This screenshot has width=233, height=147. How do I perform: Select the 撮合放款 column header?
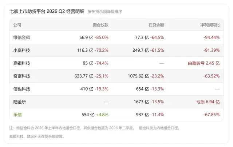click(100, 25)
